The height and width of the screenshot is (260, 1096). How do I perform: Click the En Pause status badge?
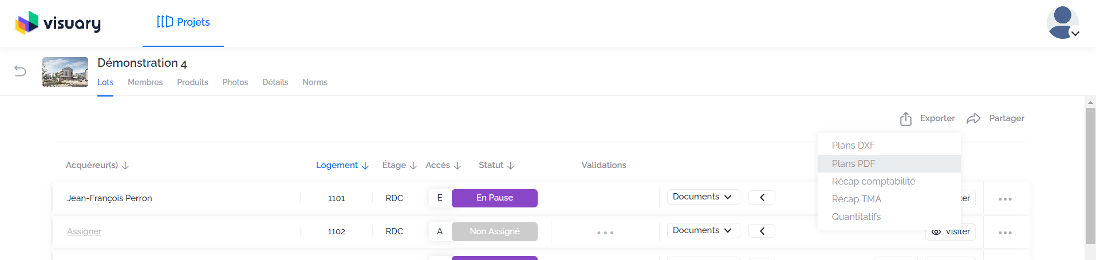click(495, 198)
